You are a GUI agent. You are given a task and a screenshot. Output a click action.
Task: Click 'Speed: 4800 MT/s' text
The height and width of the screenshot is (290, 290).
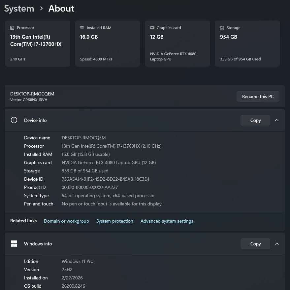click(96, 59)
